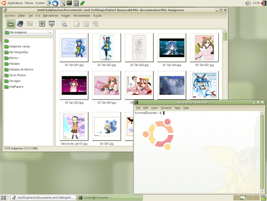Select thumbnail 95 Tan 003.jpg
267x201 pixels.
(x=107, y=85)
